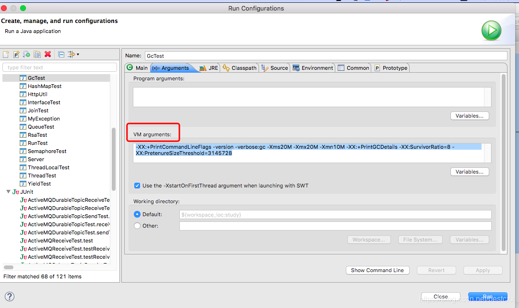Select Default working directory radio button
Image resolution: width=519 pixels, height=308 pixels.
pyautogui.click(x=137, y=214)
